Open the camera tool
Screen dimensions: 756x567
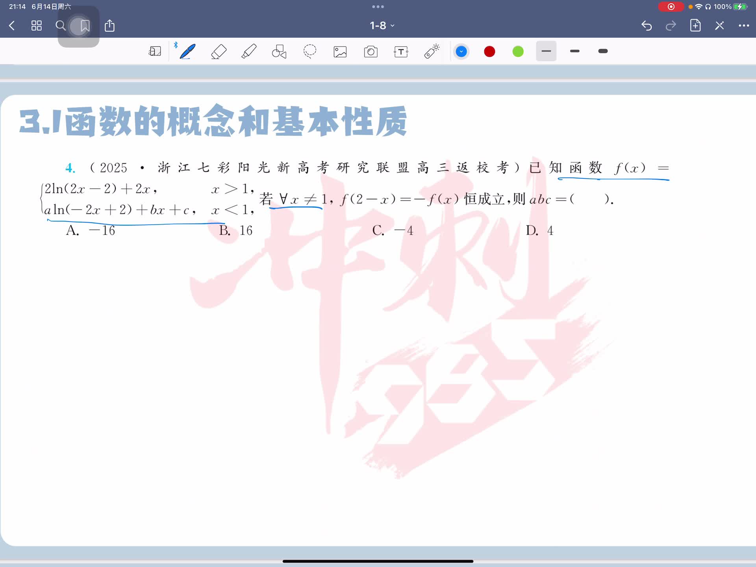pyautogui.click(x=371, y=52)
